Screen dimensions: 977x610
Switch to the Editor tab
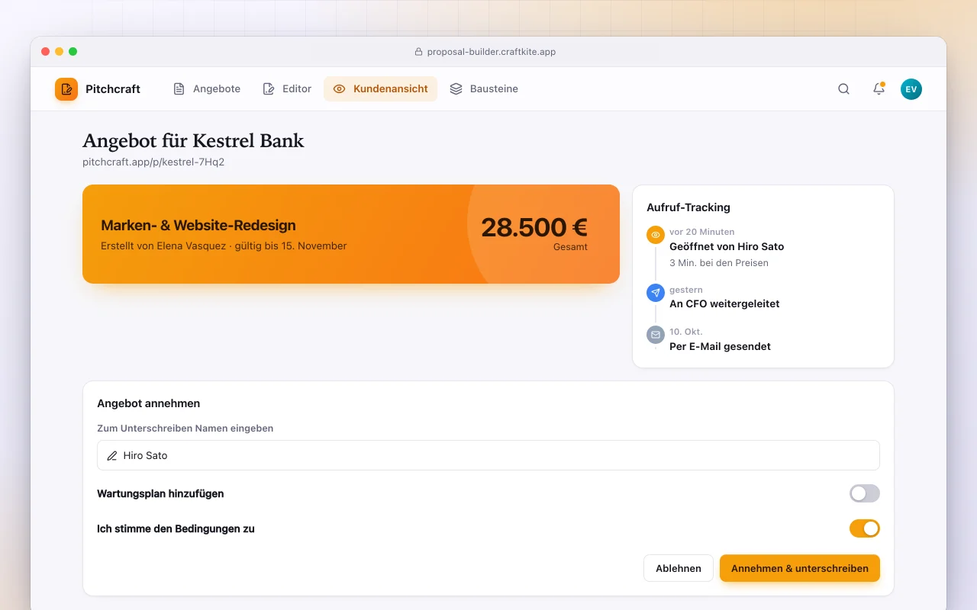tap(287, 89)
